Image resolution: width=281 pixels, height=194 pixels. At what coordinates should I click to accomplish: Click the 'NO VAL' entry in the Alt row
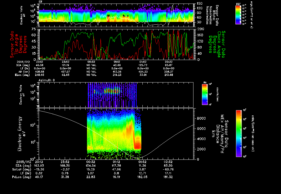[x=91, y=72]
